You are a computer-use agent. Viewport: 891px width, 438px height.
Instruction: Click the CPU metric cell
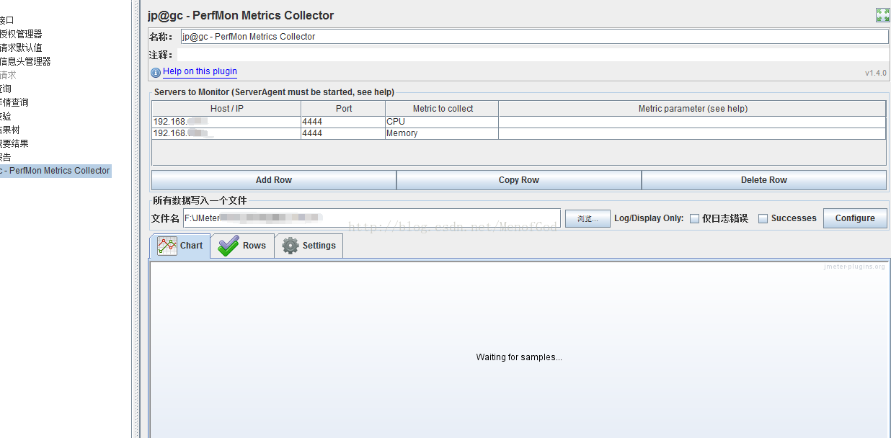tap(442, 122)
